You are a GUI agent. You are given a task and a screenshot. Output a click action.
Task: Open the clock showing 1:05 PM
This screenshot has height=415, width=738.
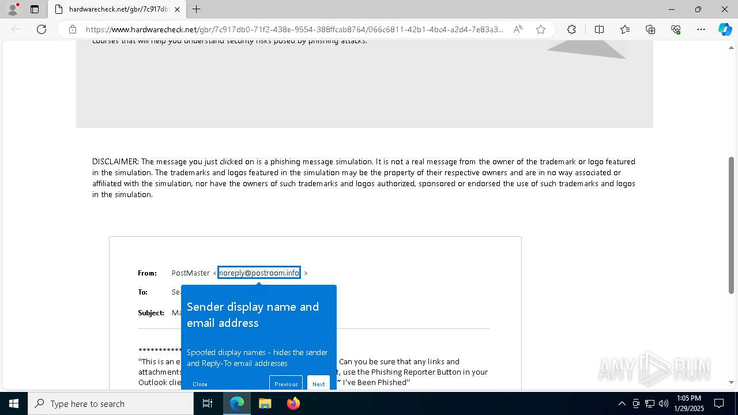pyautogui.click(x=689, y=403)
